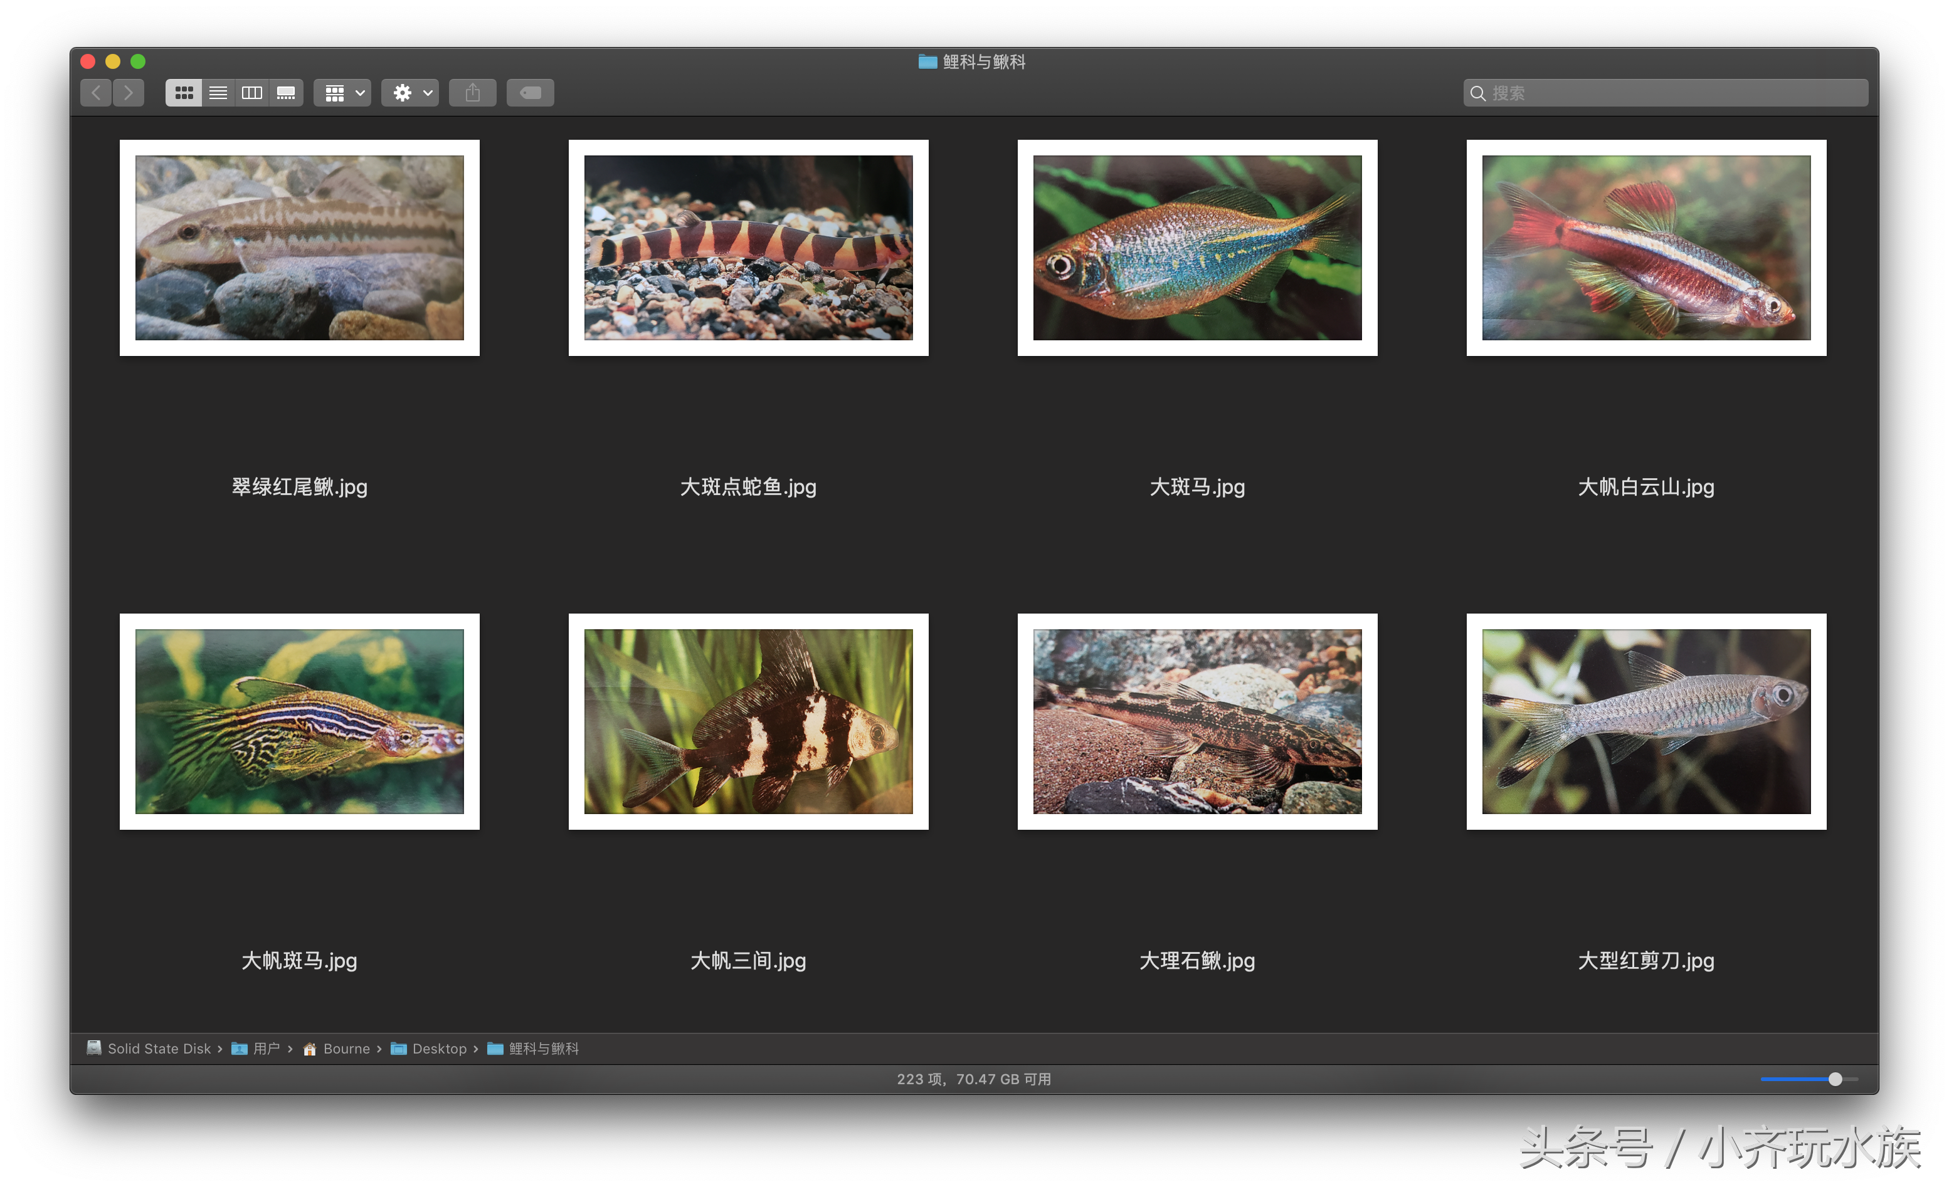Select the 大理石鳅.jpg thumbnail
Image resolution: width=1949 pixels, height=1187 pixels.
1198,721
